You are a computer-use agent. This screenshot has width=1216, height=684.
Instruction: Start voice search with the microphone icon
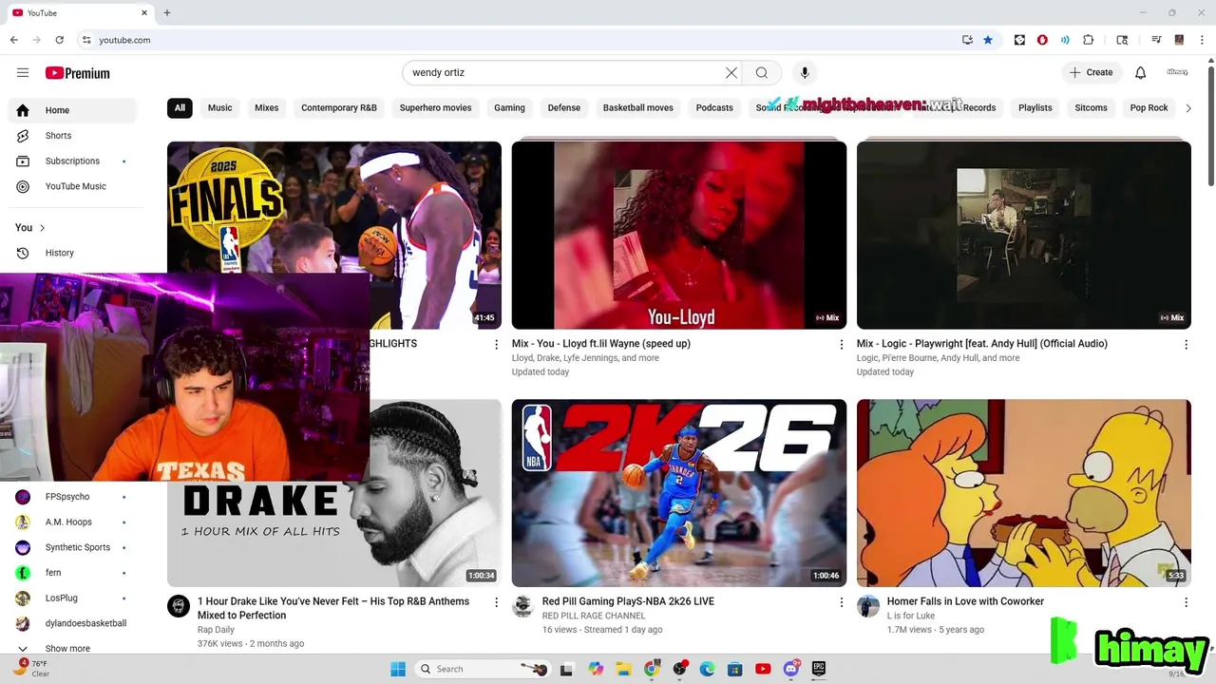pyautogui.click(x=805, y=73)
